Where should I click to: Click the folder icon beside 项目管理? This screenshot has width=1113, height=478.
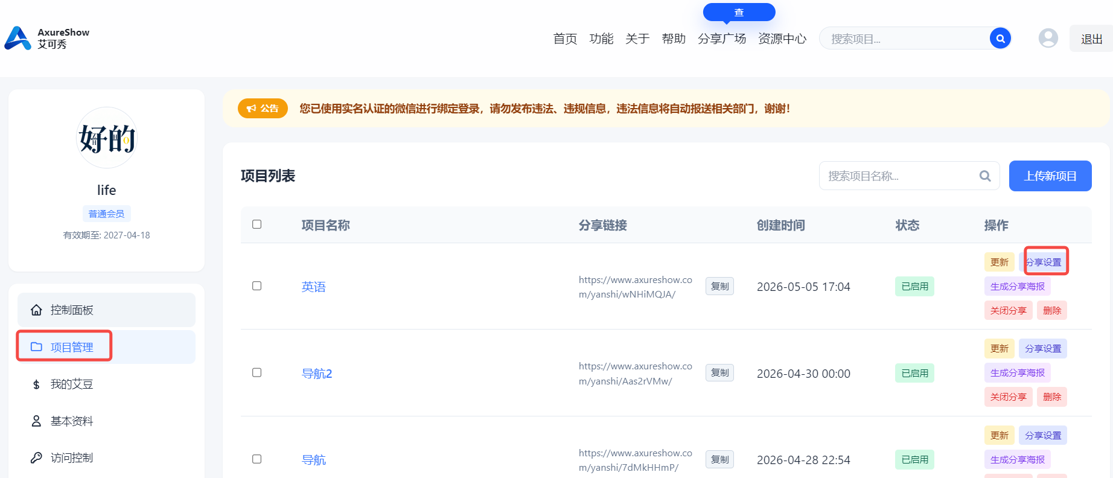pos(37,347)
